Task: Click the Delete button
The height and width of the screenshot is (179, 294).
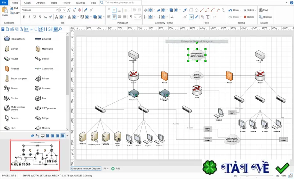Action: 249,17
